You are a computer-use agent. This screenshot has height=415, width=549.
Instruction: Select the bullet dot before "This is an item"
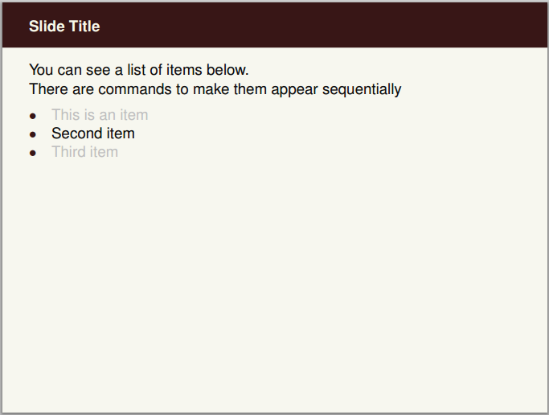pos(33,116)
